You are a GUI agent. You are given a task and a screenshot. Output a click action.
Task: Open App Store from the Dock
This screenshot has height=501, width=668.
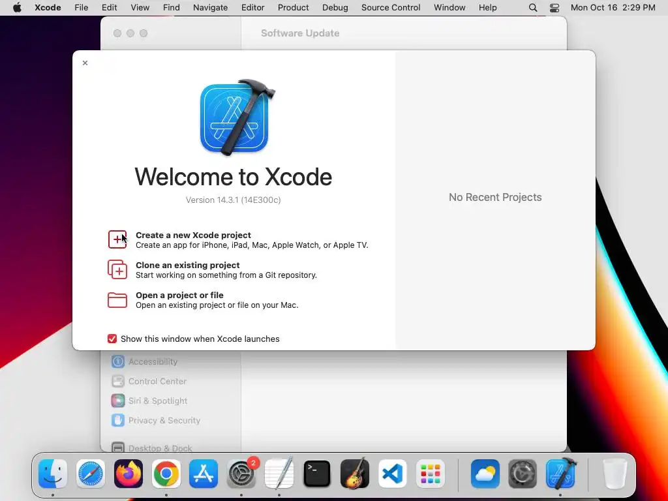(x=204, y=474)
